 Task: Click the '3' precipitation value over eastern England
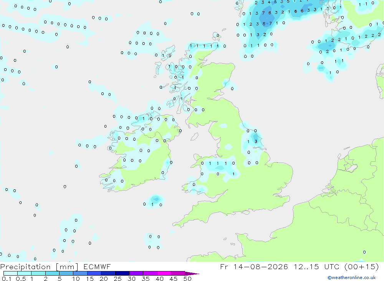[x=256, y=141]
